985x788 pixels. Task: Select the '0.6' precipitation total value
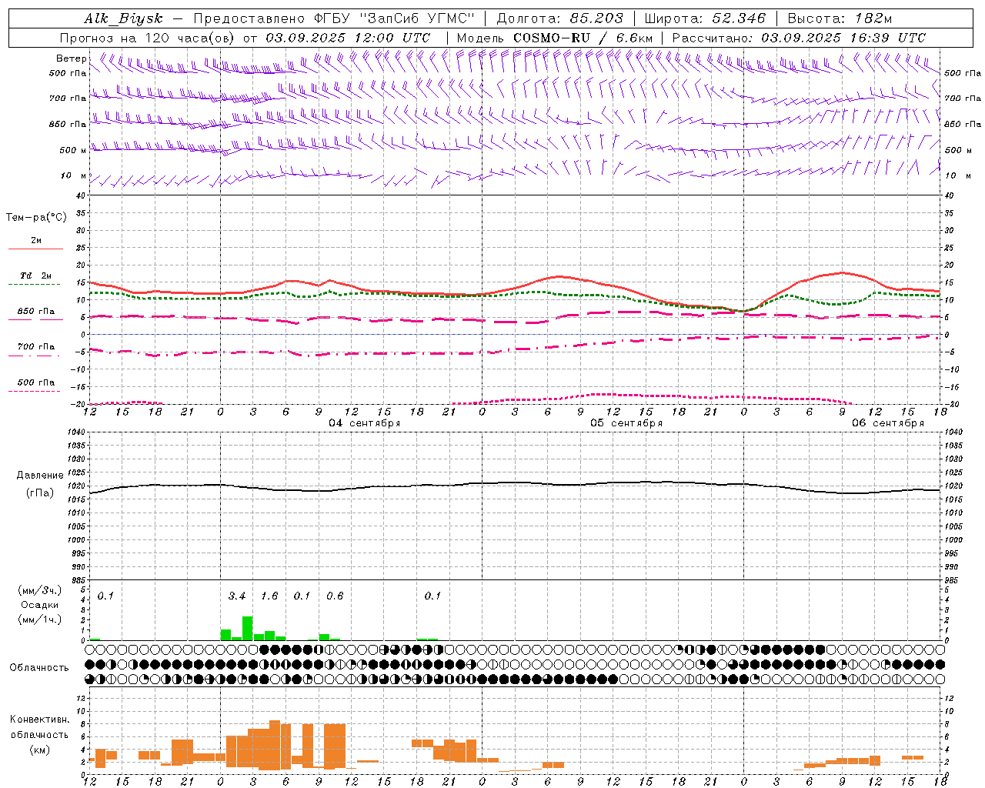(335, 596)
